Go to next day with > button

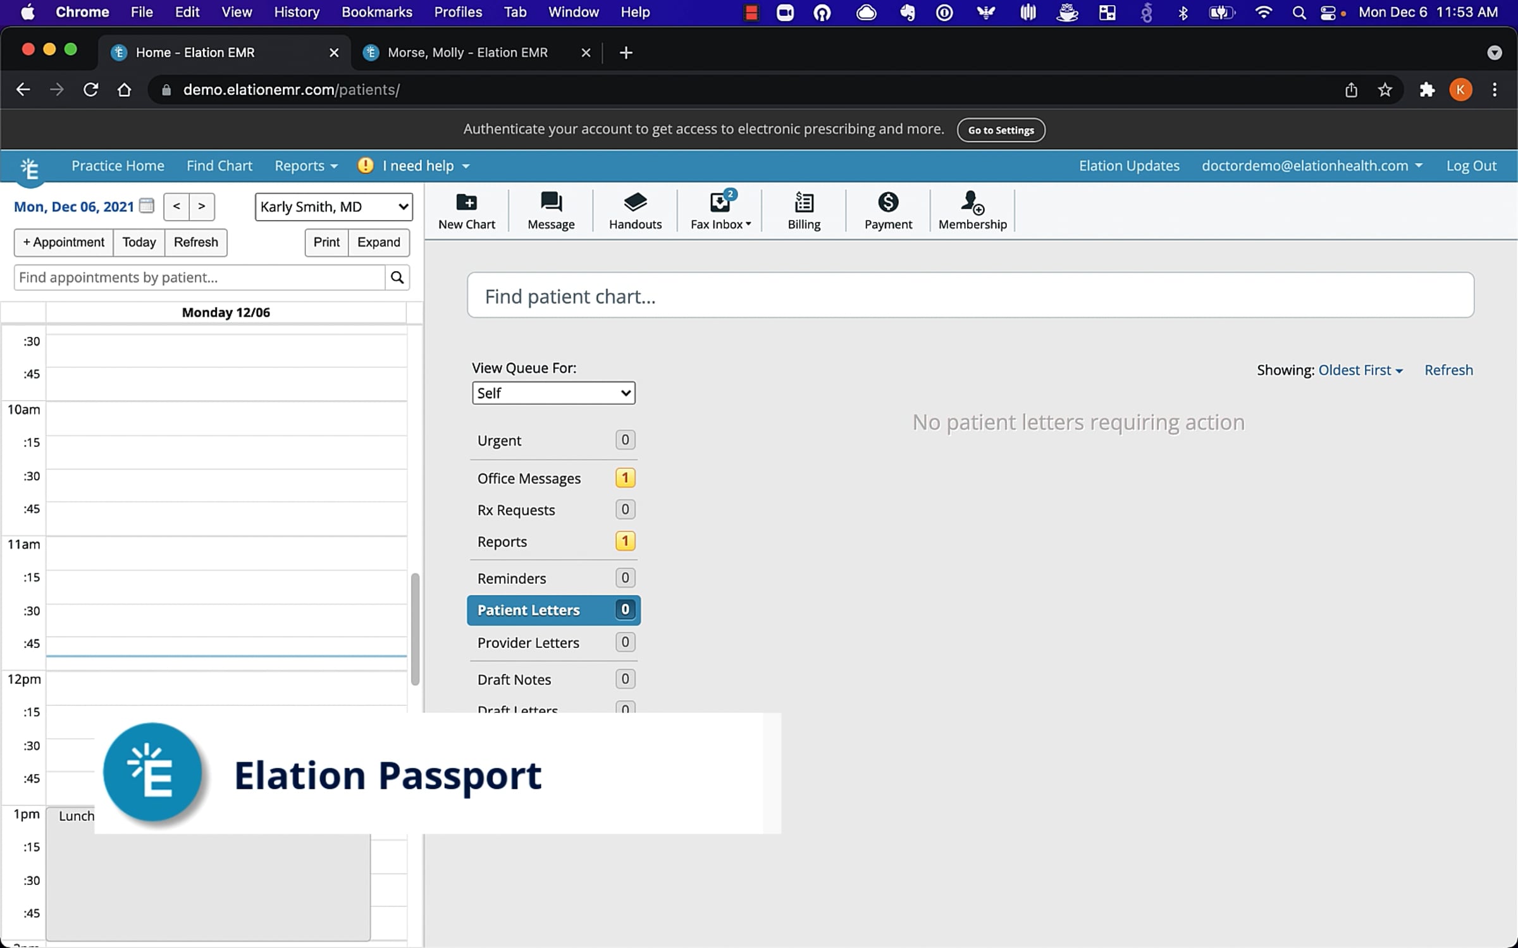[x=202, y=207]
